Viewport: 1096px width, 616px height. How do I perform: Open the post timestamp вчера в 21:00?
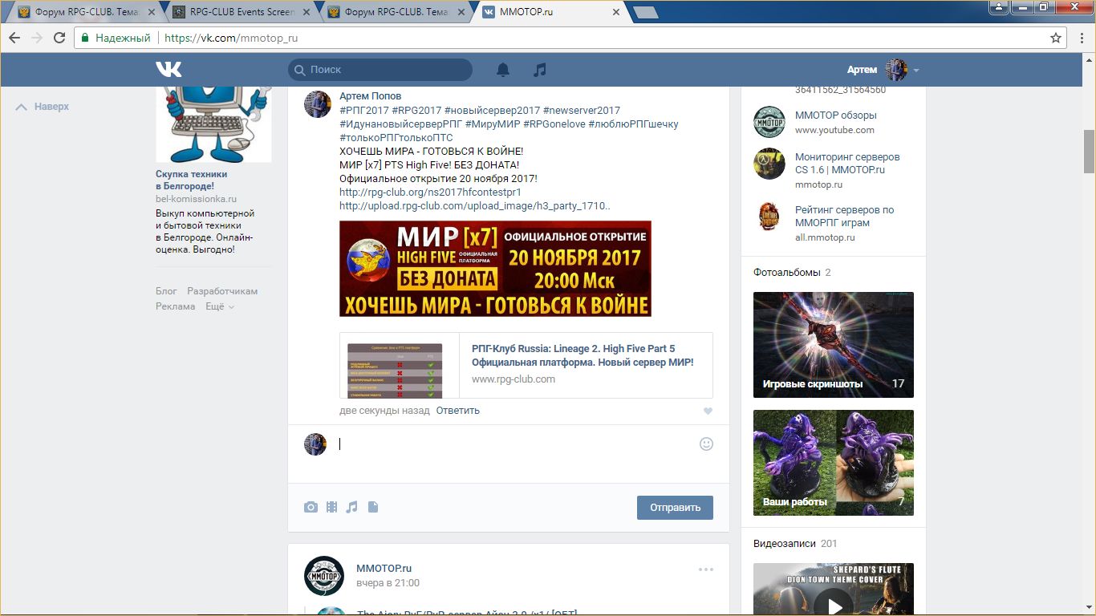(388, 583)
